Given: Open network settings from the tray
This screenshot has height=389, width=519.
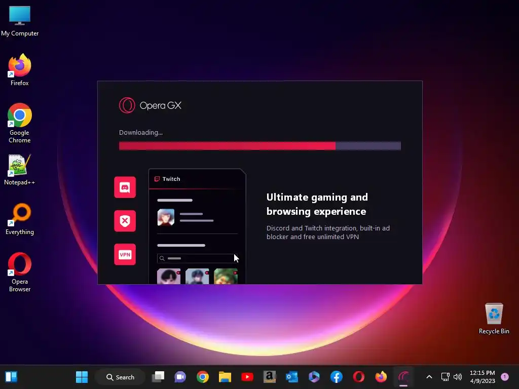Looking at the screenshot, I should click(x=445, y=377).
